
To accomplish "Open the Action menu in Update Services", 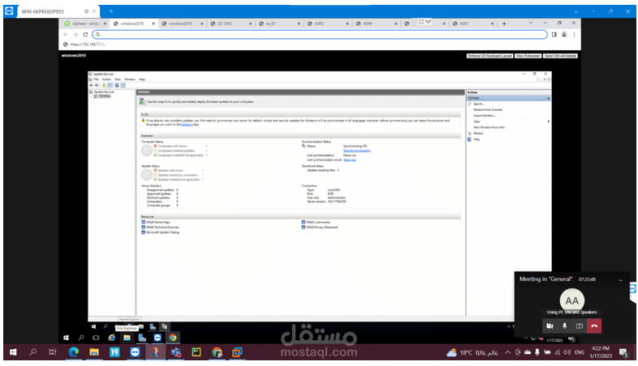I will point(106,79).
